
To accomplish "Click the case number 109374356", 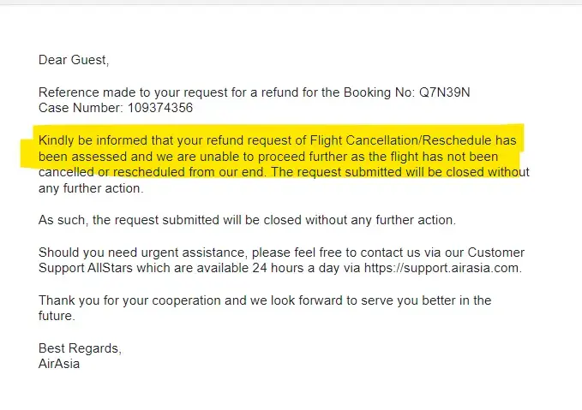I will click(154, 108).
